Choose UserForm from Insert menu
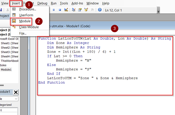175x115 pixels. pos(26,15)
